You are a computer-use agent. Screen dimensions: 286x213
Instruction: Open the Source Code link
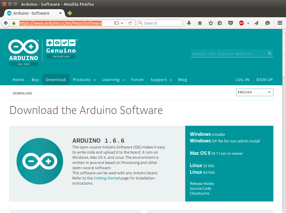click(200, 188)
